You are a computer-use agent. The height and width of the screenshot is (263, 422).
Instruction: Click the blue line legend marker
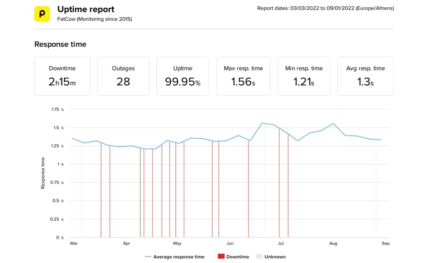pos(148,257)
